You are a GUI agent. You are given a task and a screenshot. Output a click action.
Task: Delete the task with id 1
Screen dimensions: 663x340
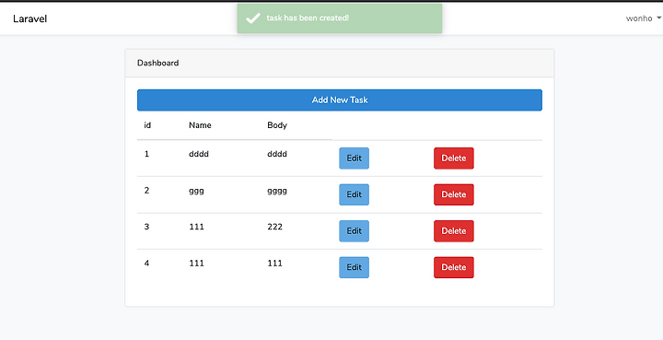pyautogui.click(x=454, y=158)
